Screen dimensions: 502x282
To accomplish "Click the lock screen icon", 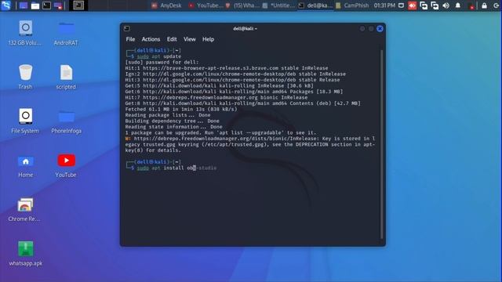I will (484, 5).
